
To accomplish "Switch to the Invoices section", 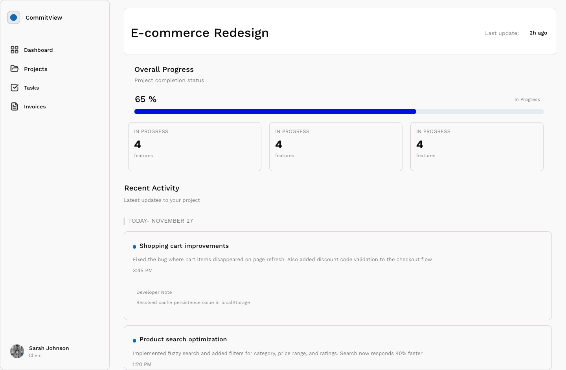I will tap(35, 106).
